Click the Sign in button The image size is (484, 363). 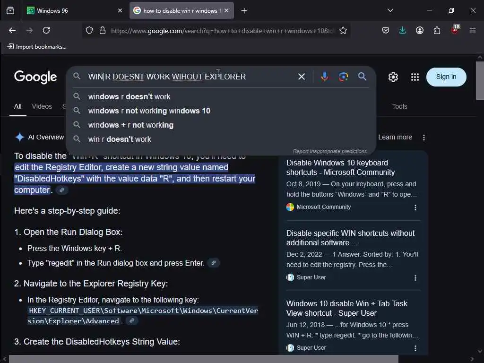coord(446,77)
